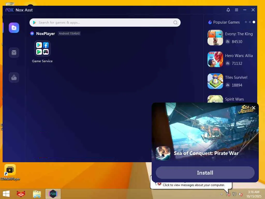Click the nox logo in title bar
The height and width of the screenshot is (199, 265).
point(10,10)
